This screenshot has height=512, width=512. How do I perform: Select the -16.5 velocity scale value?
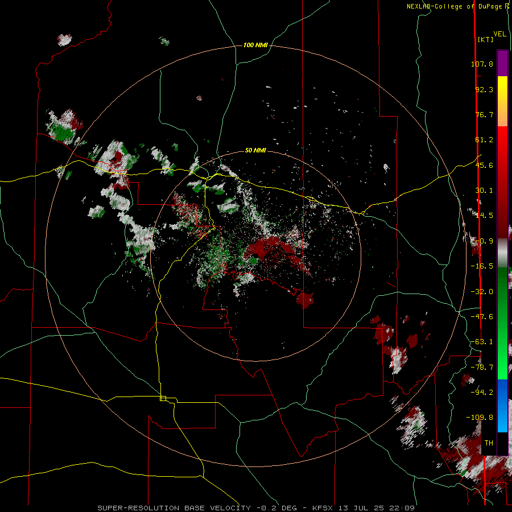point(482,266)
